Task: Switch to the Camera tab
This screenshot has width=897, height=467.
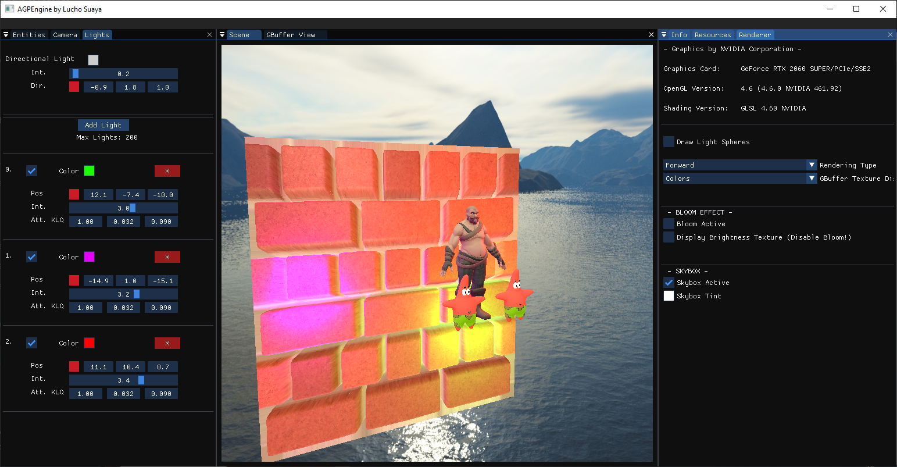Action: (65, 35)
